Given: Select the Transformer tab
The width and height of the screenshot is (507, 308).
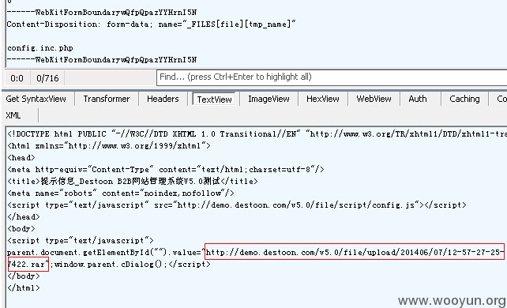Looking at the screenshot, I should (107, 99).
